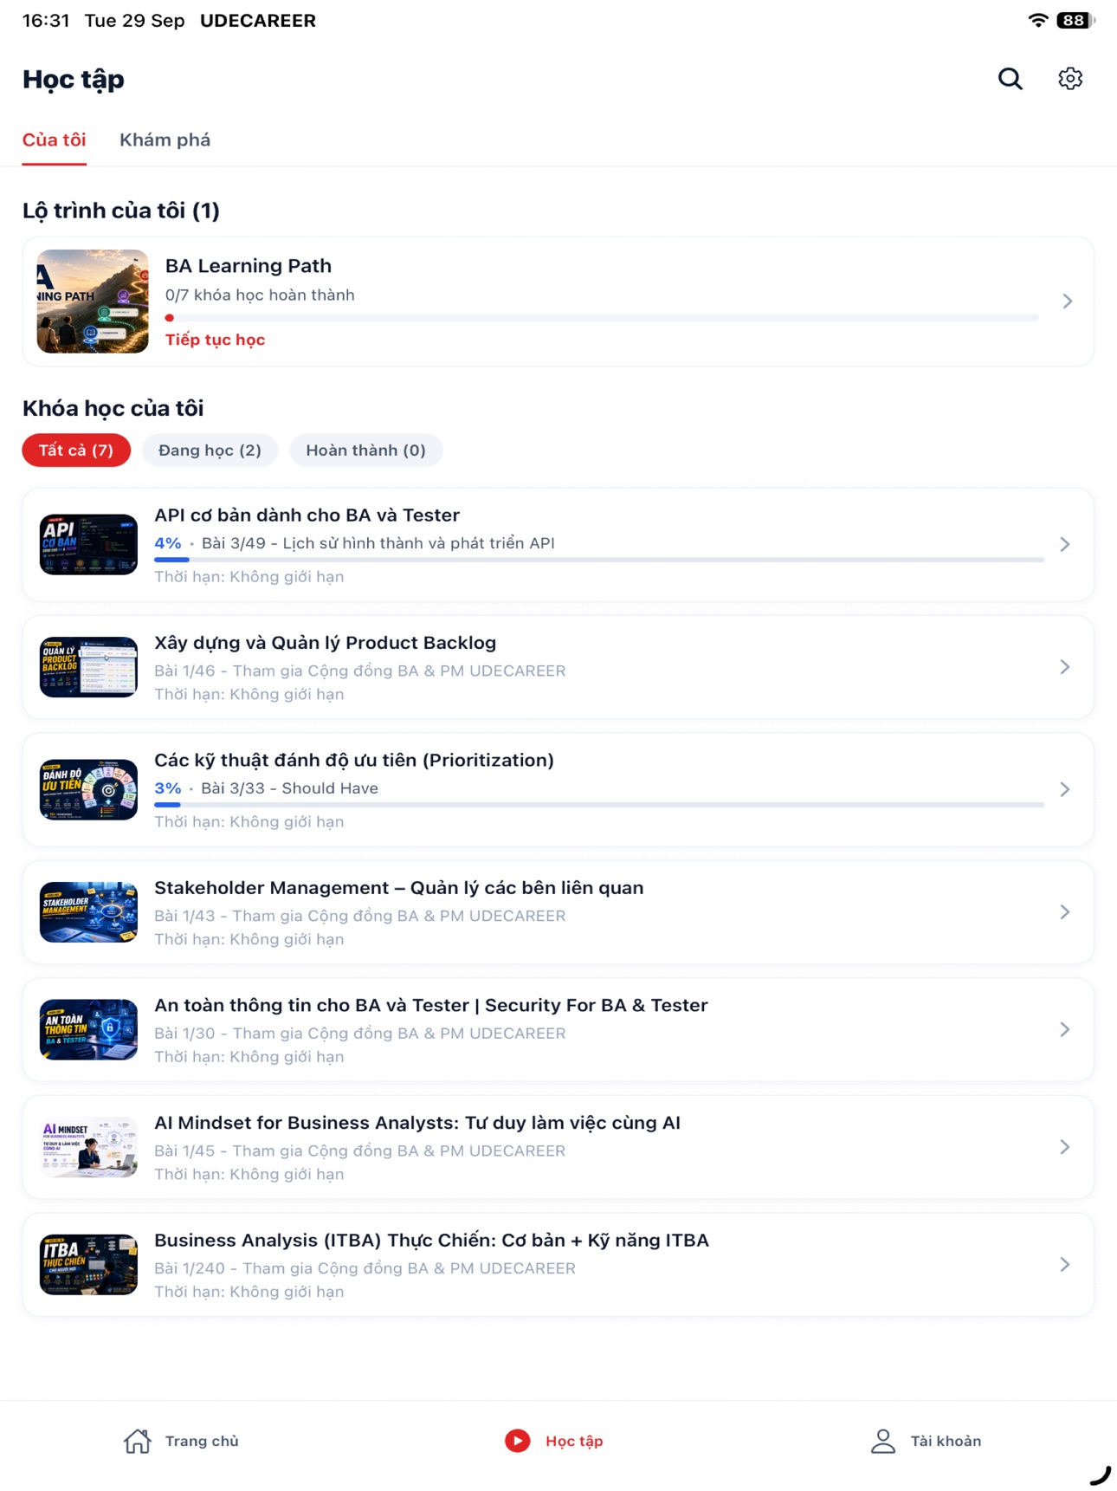Open the BA Learning Path thumbnail
The image size is (1117, 1491).
coord(93,301)
